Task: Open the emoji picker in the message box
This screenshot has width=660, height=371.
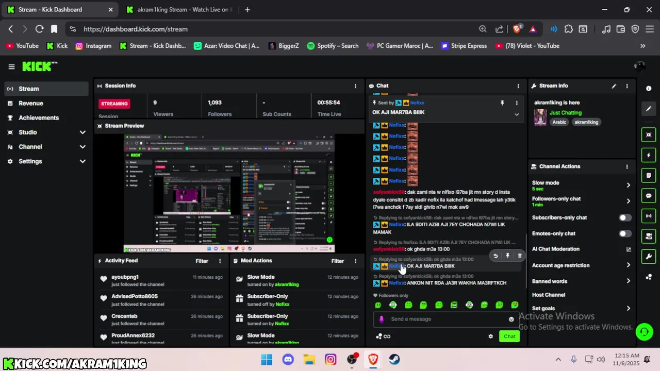Action: point(511,319)
